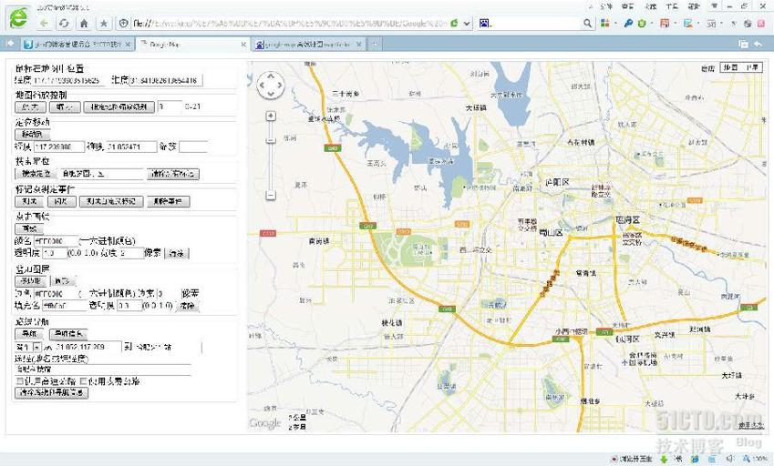Click the favorites star icon
774x466 pixels.
(104, 23)
